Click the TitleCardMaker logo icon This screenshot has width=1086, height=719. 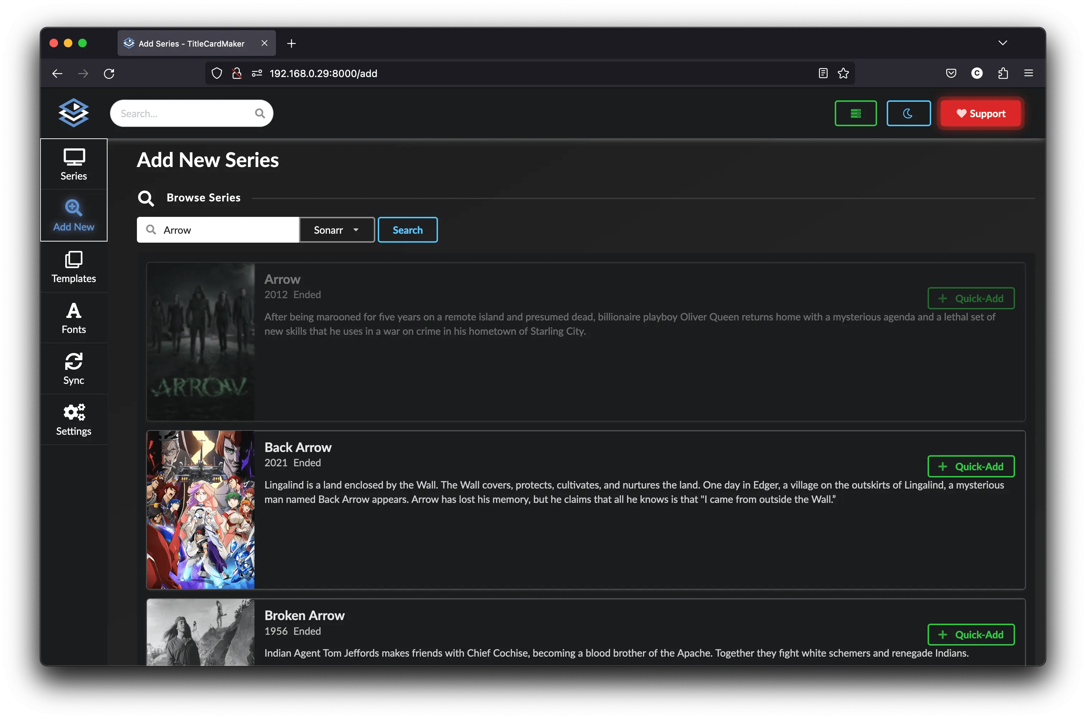[73, 113]
